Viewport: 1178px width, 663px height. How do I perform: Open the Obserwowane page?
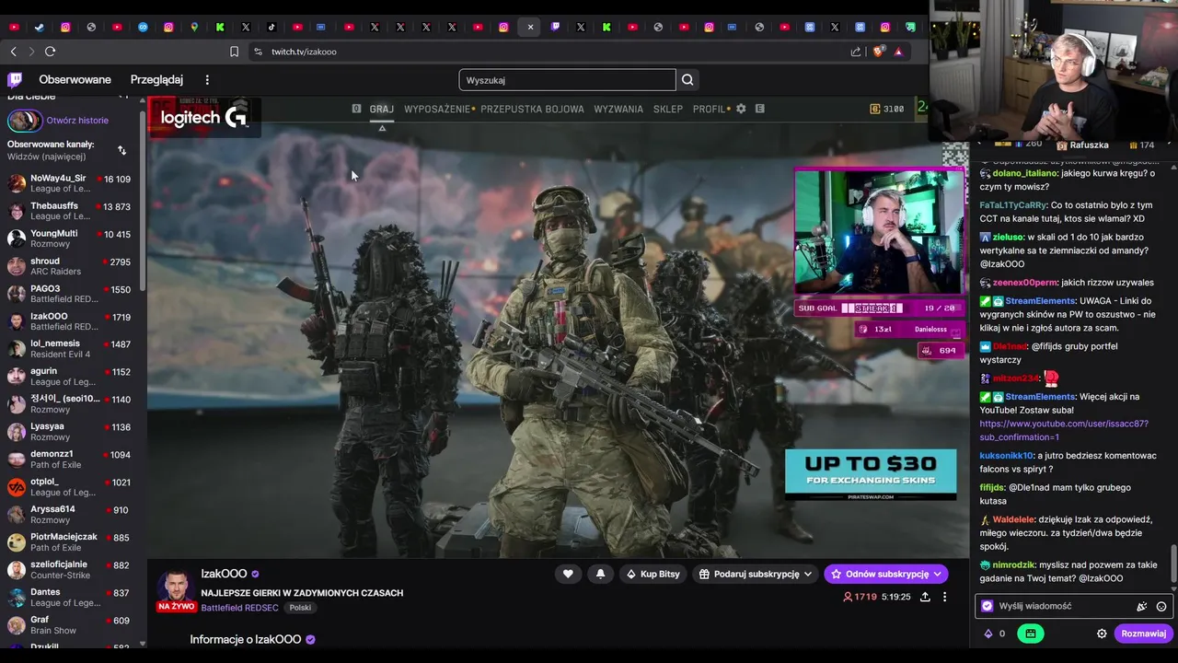pos(75,80)
